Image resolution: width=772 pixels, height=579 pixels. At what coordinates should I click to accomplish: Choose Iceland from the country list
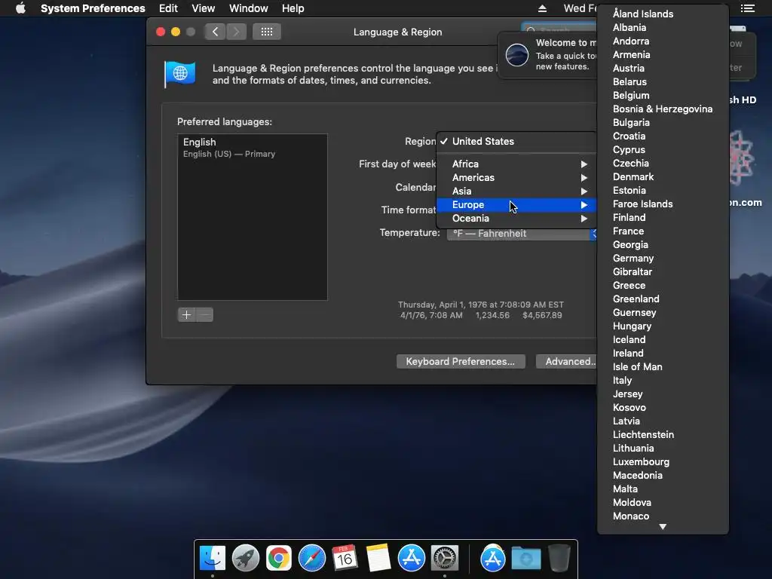pos(663,340)
